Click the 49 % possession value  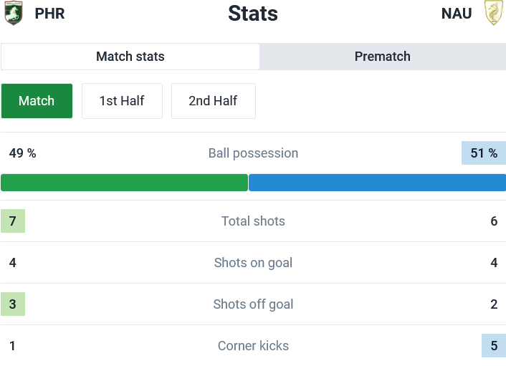pos(22,153)
